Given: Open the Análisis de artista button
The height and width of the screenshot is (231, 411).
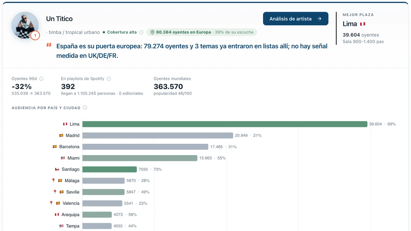Looking at the screenshot, I should coord(296,19).
